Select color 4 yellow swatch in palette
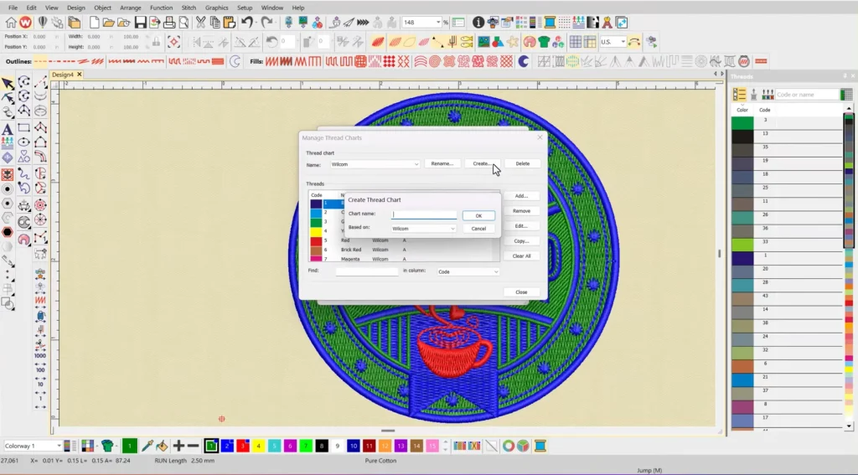The width and height of the screenshot is (858, 475). coord(258,446)
